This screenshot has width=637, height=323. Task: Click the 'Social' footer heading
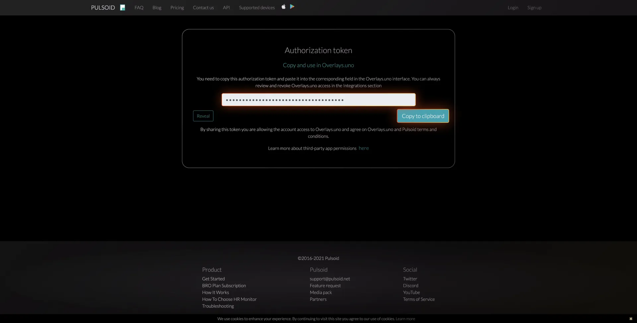tap(410, 270)
